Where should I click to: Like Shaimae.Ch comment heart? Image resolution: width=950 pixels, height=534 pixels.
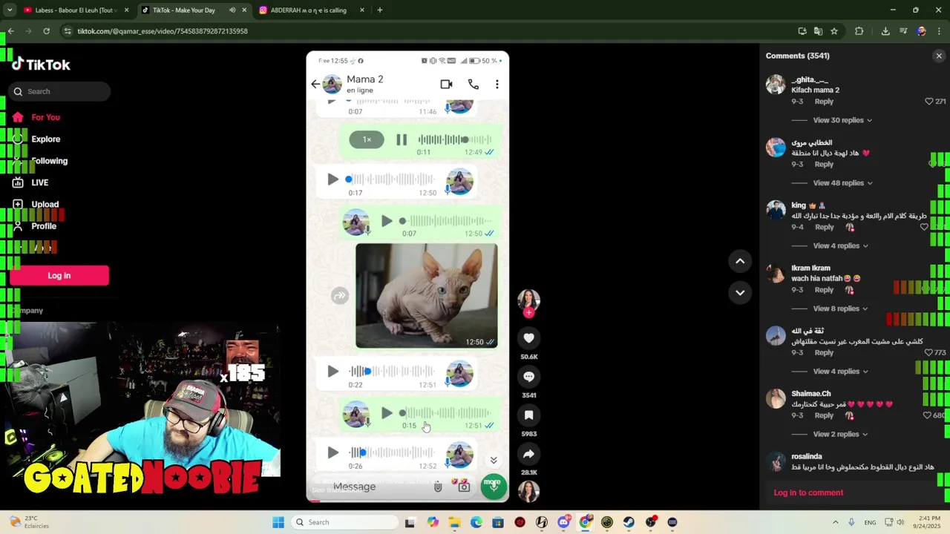[x=927, y=415]
